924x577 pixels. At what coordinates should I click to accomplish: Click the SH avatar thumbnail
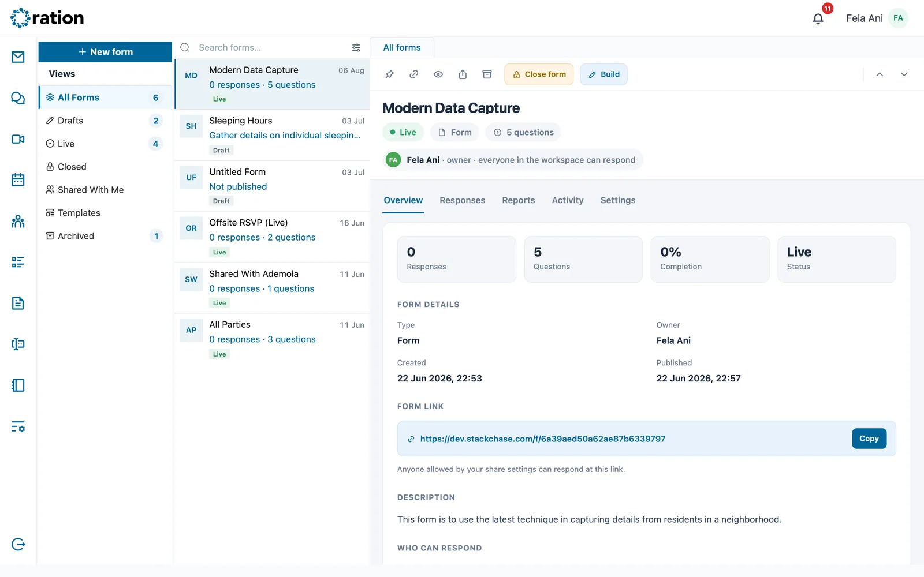191,126
